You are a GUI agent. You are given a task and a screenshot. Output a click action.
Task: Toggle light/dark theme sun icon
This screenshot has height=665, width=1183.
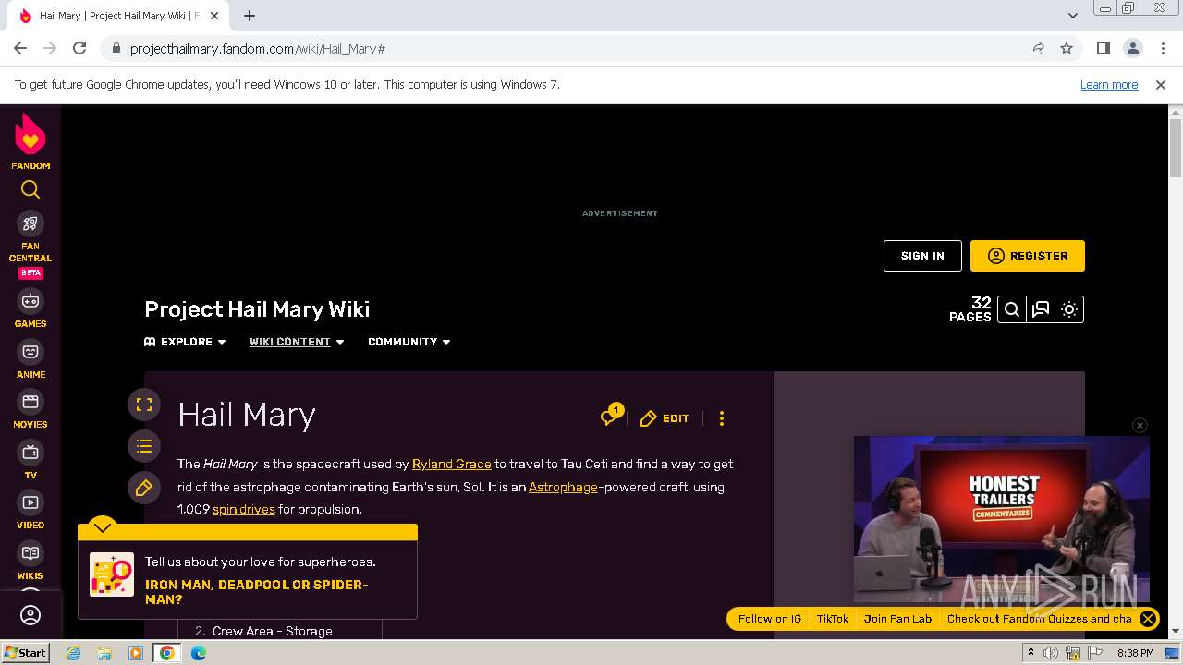coord(1069,309)
